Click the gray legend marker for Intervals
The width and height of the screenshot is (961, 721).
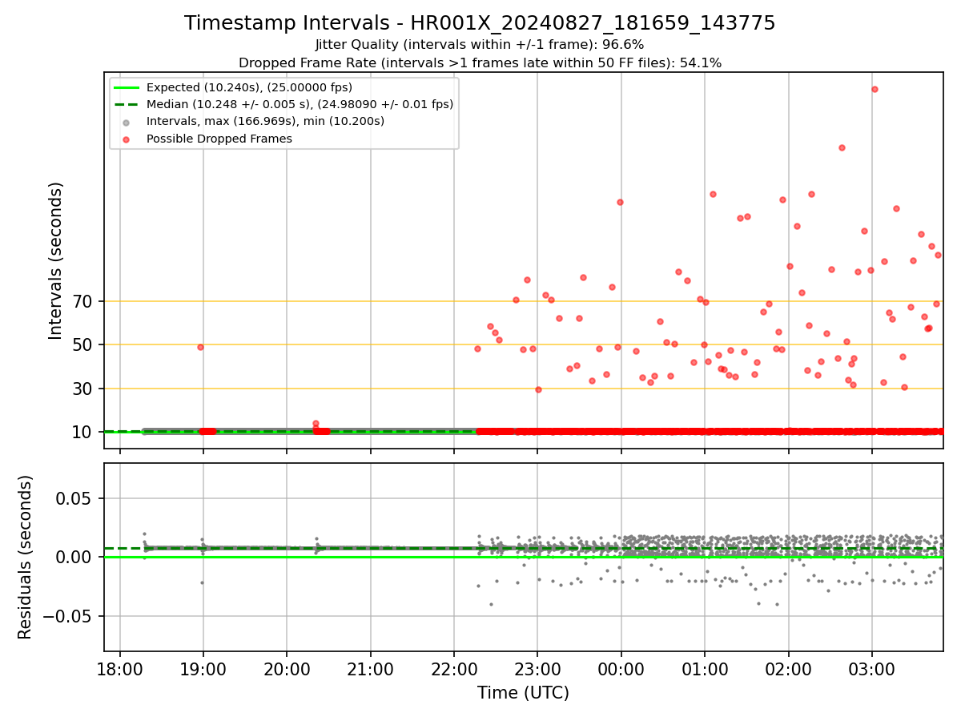pos(127,122)
